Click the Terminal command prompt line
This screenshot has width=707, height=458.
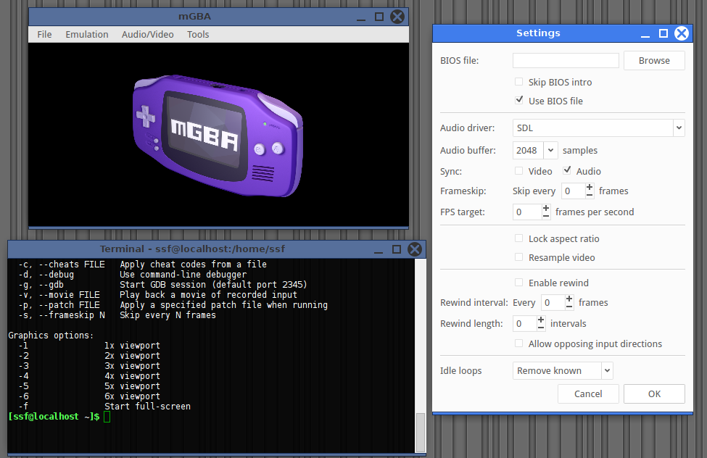point(59,417)
